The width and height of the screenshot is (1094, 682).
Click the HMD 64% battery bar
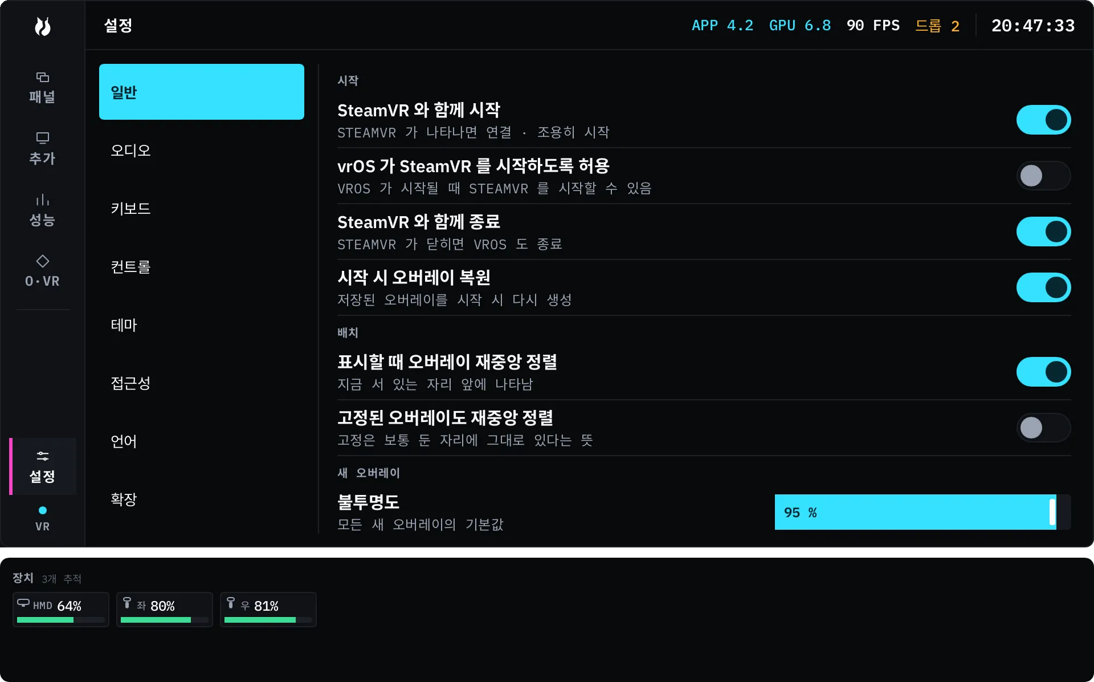[61, 620]
